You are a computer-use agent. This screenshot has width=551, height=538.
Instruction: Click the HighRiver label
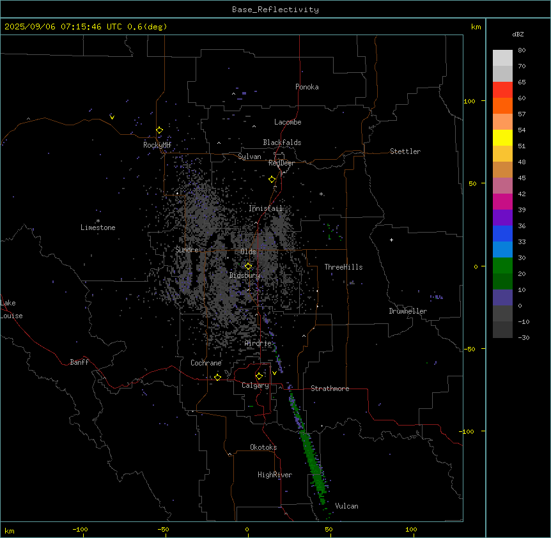275,475
